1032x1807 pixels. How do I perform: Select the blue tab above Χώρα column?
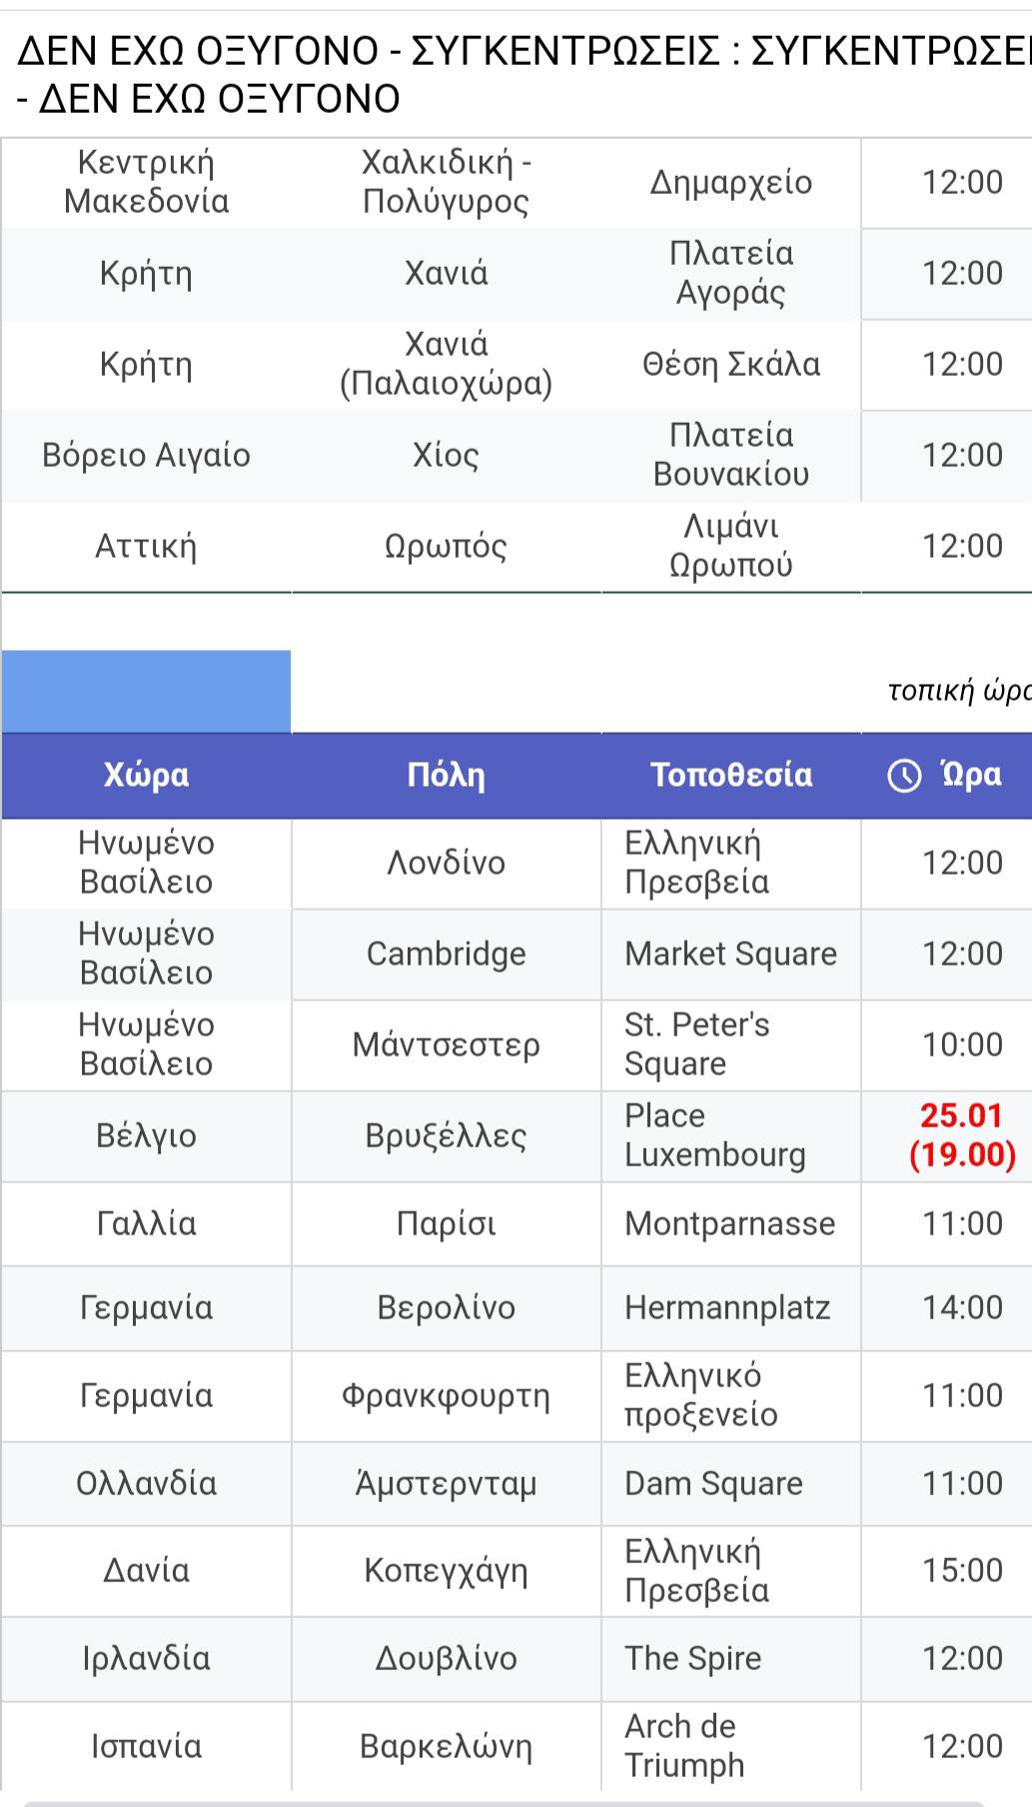click(147, 692)
